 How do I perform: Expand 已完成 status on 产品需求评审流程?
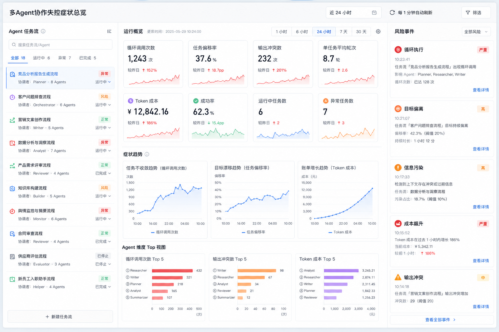click(103, 173)
